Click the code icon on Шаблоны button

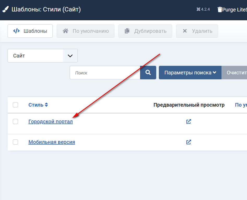16,31
